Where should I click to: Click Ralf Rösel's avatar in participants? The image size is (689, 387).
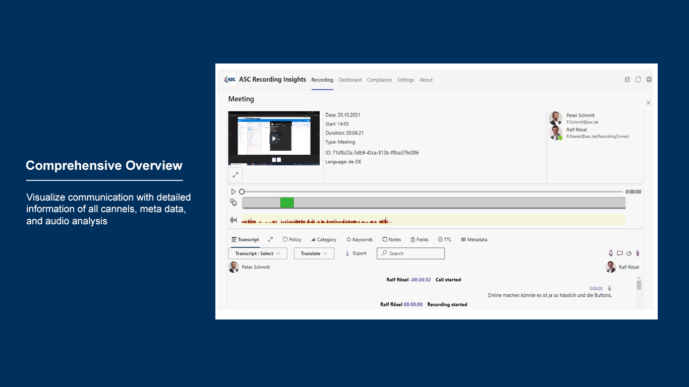(556, 133)
